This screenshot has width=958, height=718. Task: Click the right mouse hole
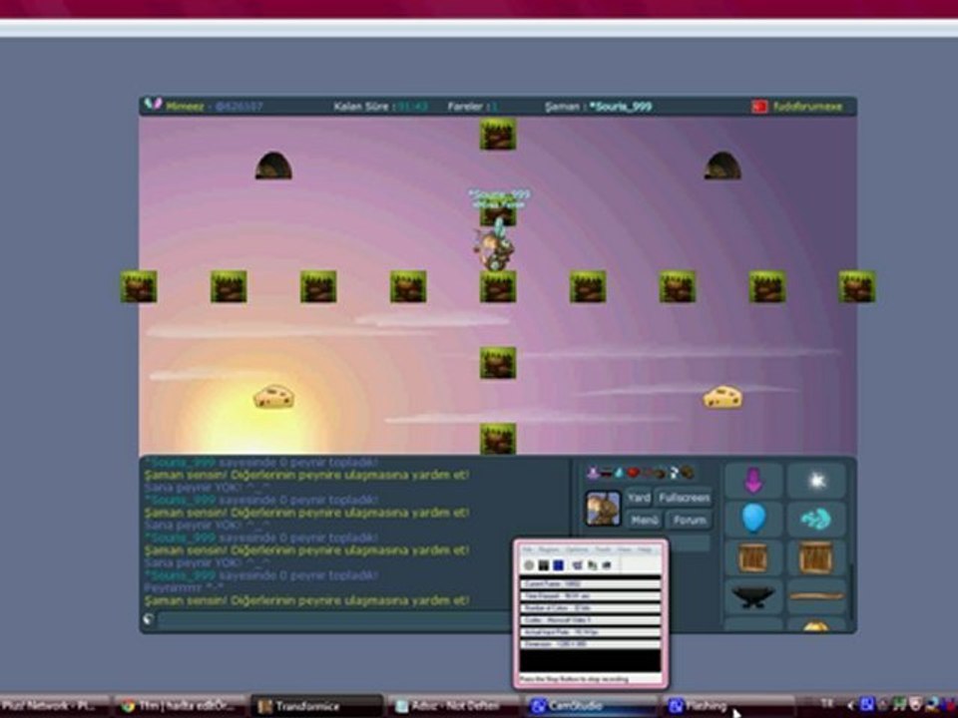722,166
